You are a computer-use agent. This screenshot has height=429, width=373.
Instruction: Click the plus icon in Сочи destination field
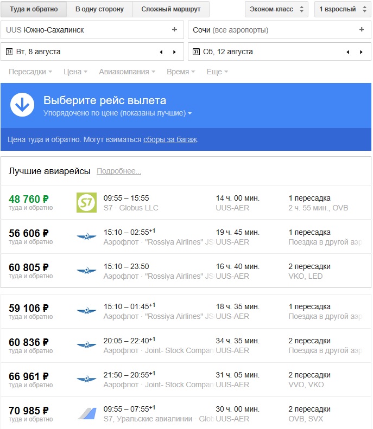tap(362, 29)
